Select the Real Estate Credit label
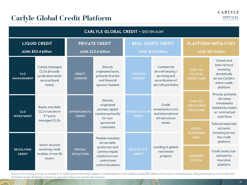Screen dimensions: 247x185 pos(138,152)
